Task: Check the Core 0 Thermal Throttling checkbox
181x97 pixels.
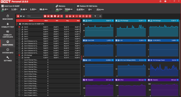Action: [19, 60]
